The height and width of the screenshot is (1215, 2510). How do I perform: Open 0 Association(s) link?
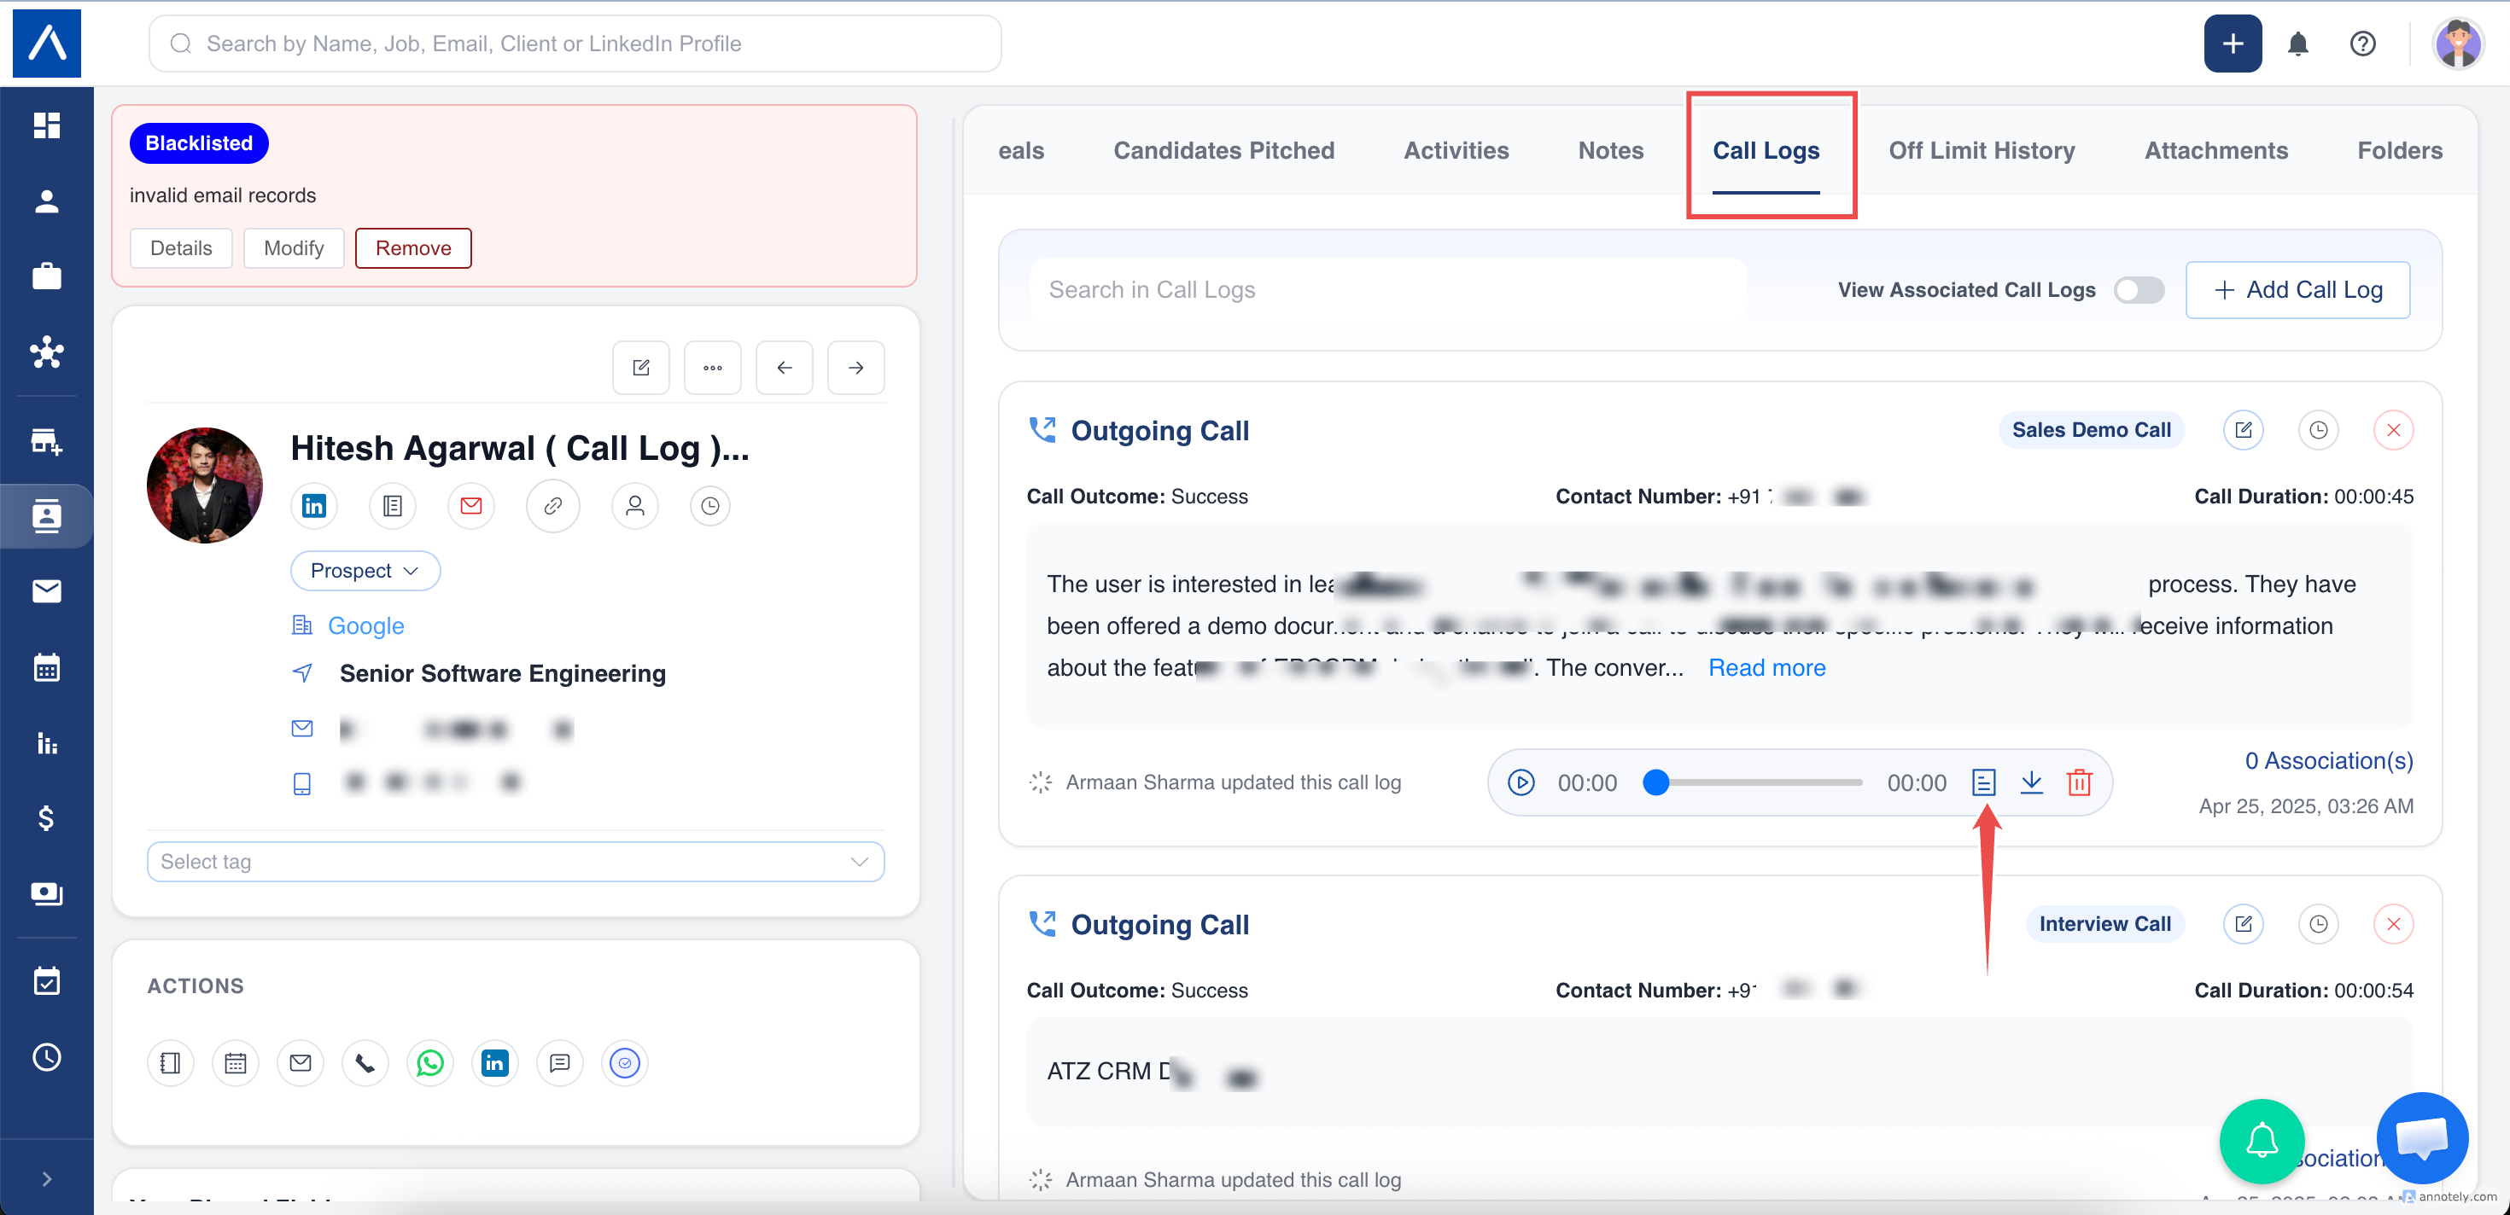tap(2329, 761)
